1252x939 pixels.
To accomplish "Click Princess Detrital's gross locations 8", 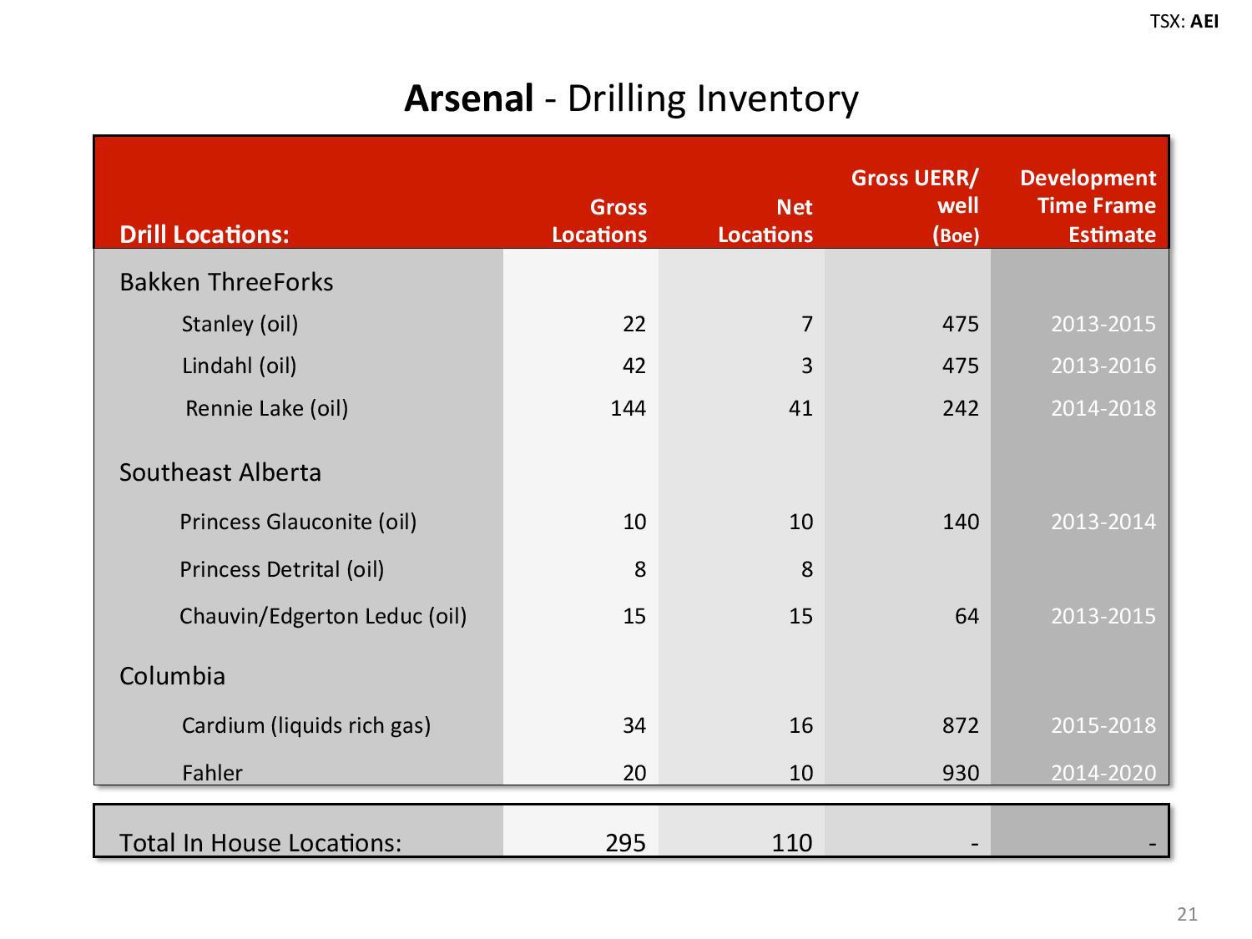I will pyautogui.click(x=640, y=569).
